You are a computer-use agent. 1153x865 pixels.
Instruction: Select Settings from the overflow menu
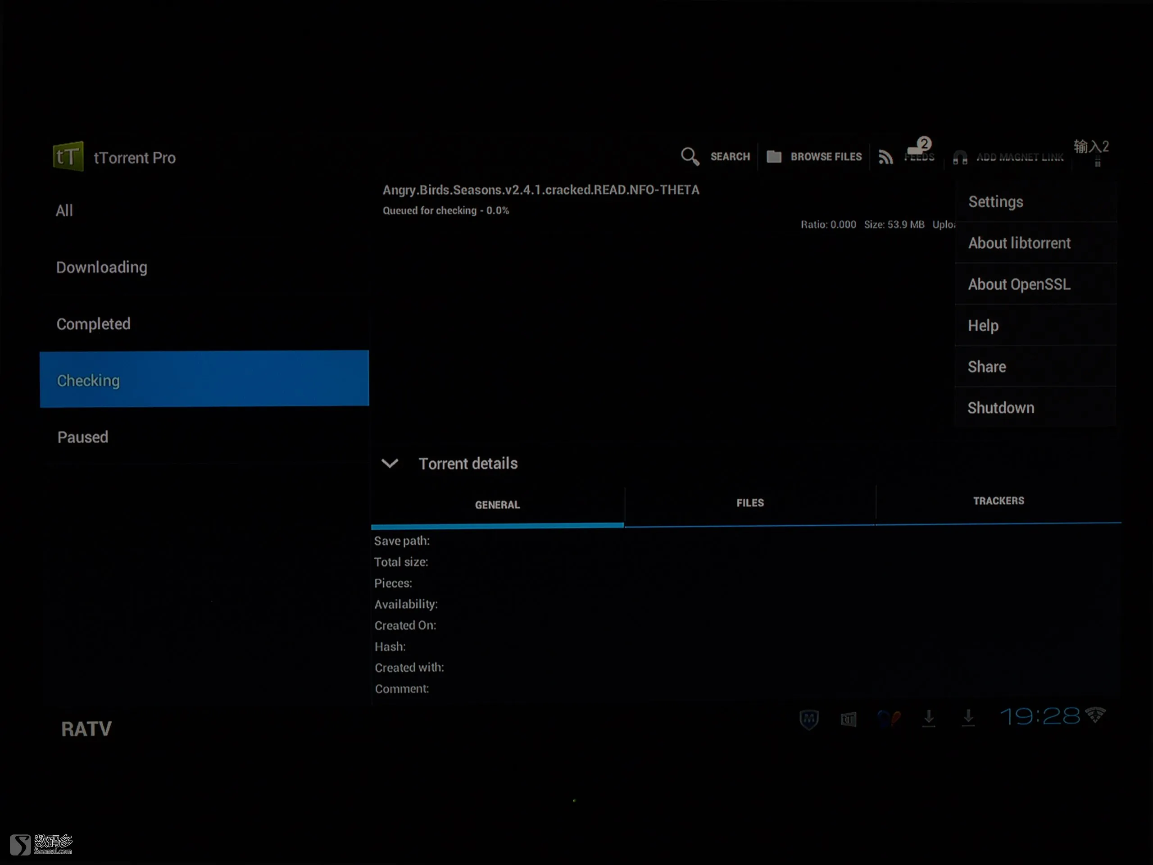click(1036, 202)
